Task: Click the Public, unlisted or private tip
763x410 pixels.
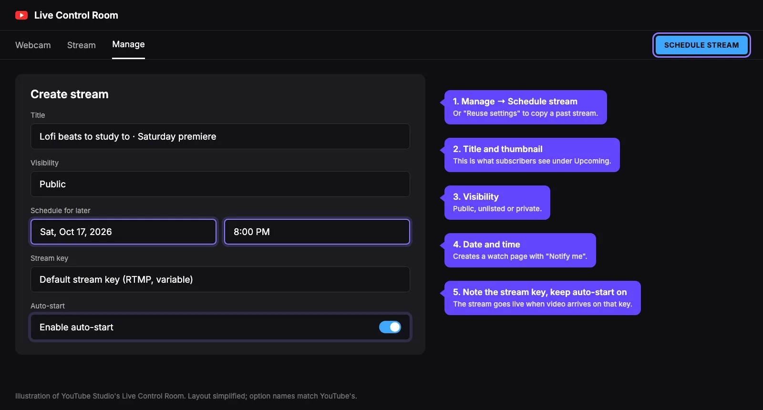Action: click(497, 203)
